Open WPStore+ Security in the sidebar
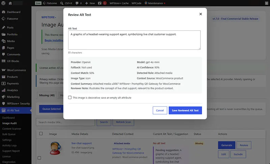This screenshot has height=164, width=270. point(16,103)
